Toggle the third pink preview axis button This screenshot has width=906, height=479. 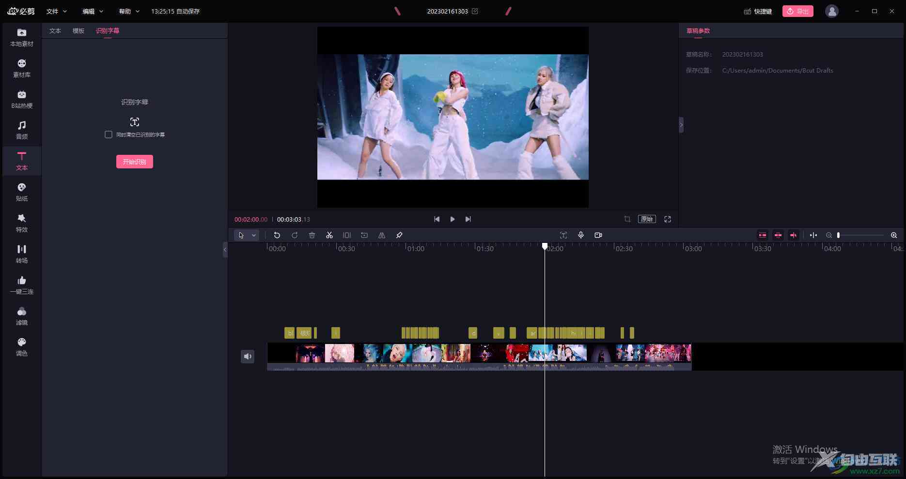pos(794,235)
